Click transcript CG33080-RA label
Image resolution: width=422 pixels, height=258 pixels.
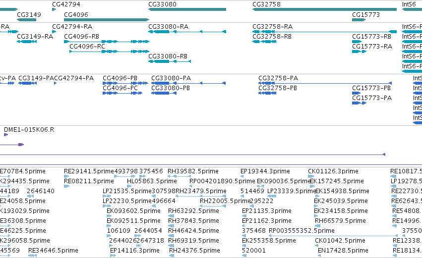tap(169, 27)
